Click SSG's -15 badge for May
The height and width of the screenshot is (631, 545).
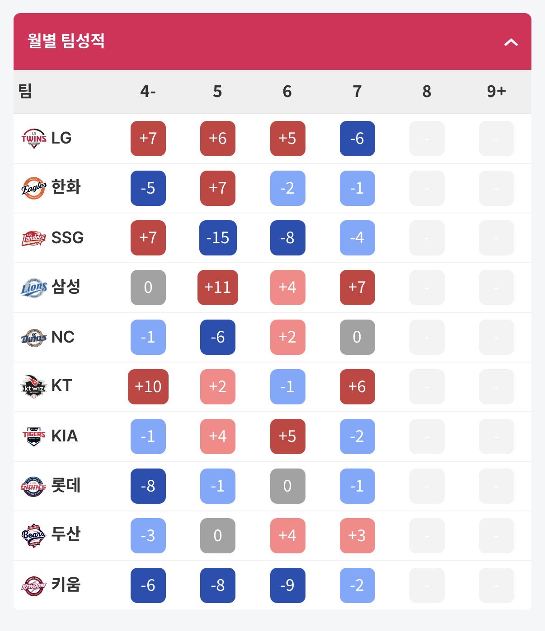tap(218, 238)
